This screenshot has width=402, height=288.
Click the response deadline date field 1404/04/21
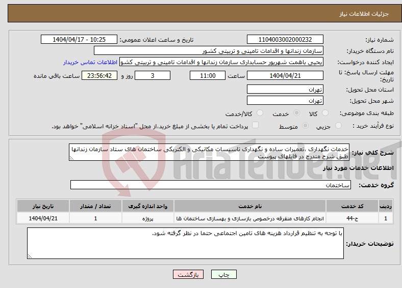(x=285, y=75)
